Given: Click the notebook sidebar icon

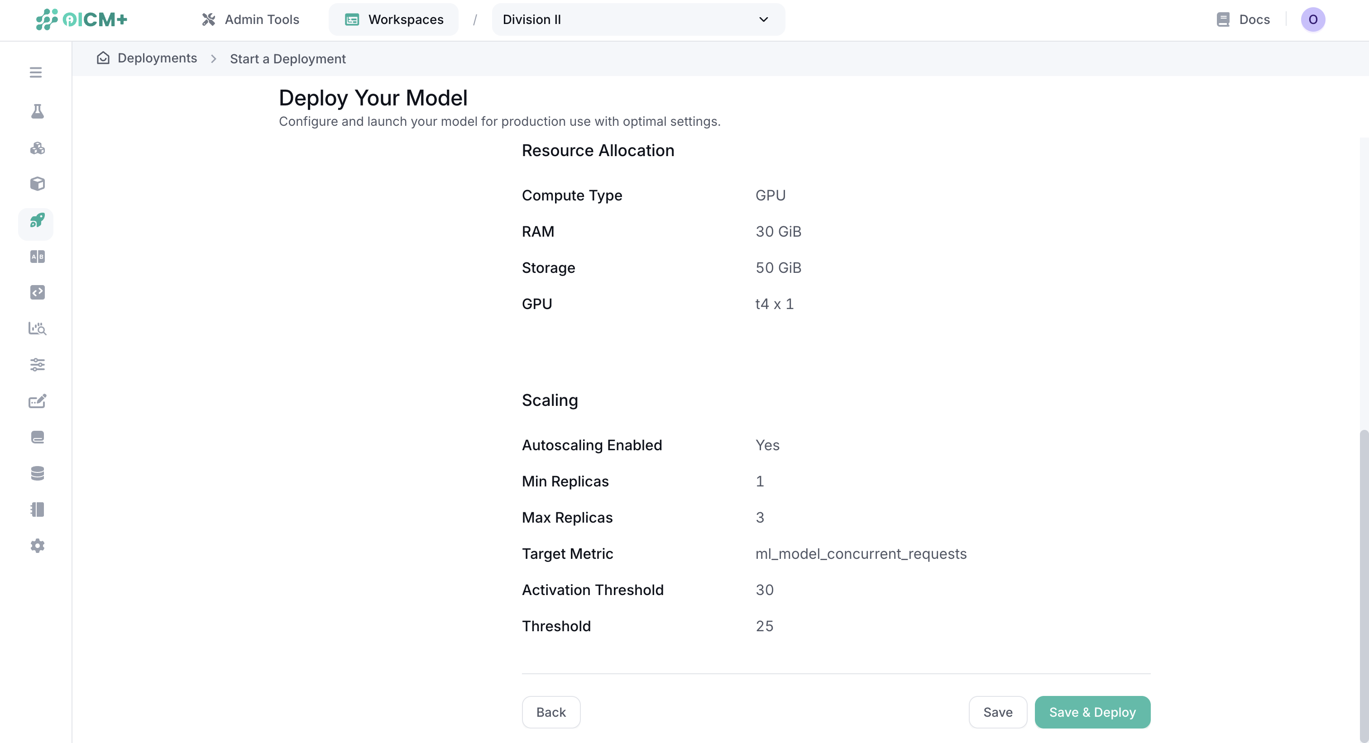Looking at the screenshot, I should pos(37,510).
